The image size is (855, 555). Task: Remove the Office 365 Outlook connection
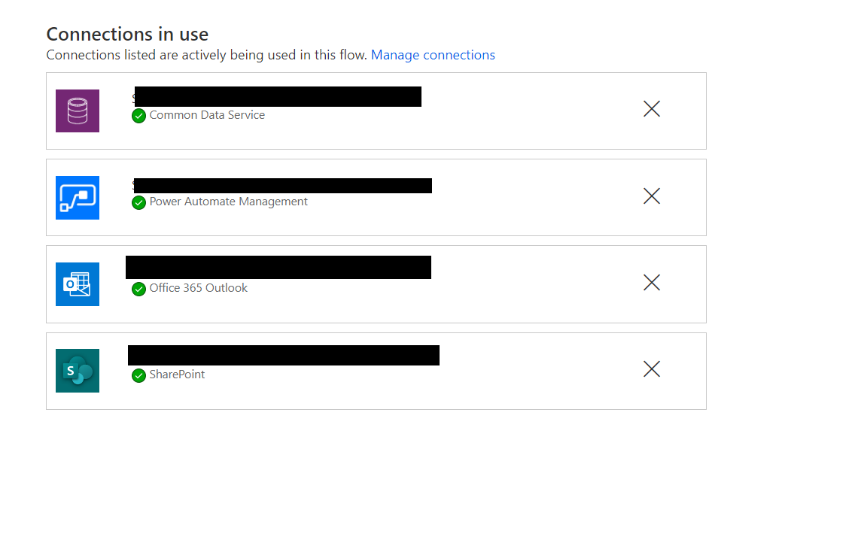pyautogui.click(x=651, y=283)
